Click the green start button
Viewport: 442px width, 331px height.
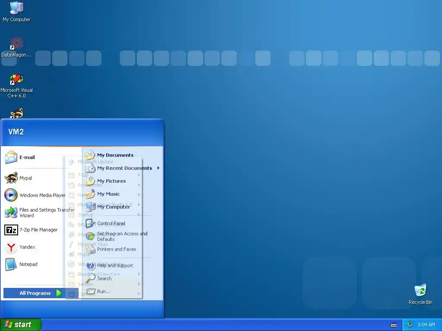coord(21,325)
